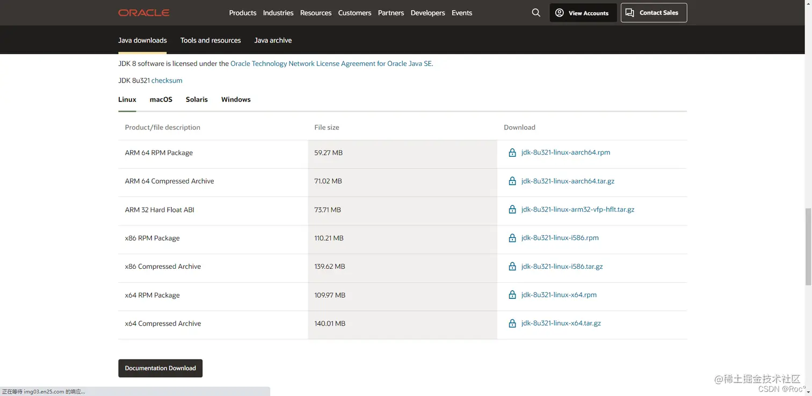This screenshot has height=396, width=812.
Task: Click the user icon in View Accounts
Action: (560, 13)
